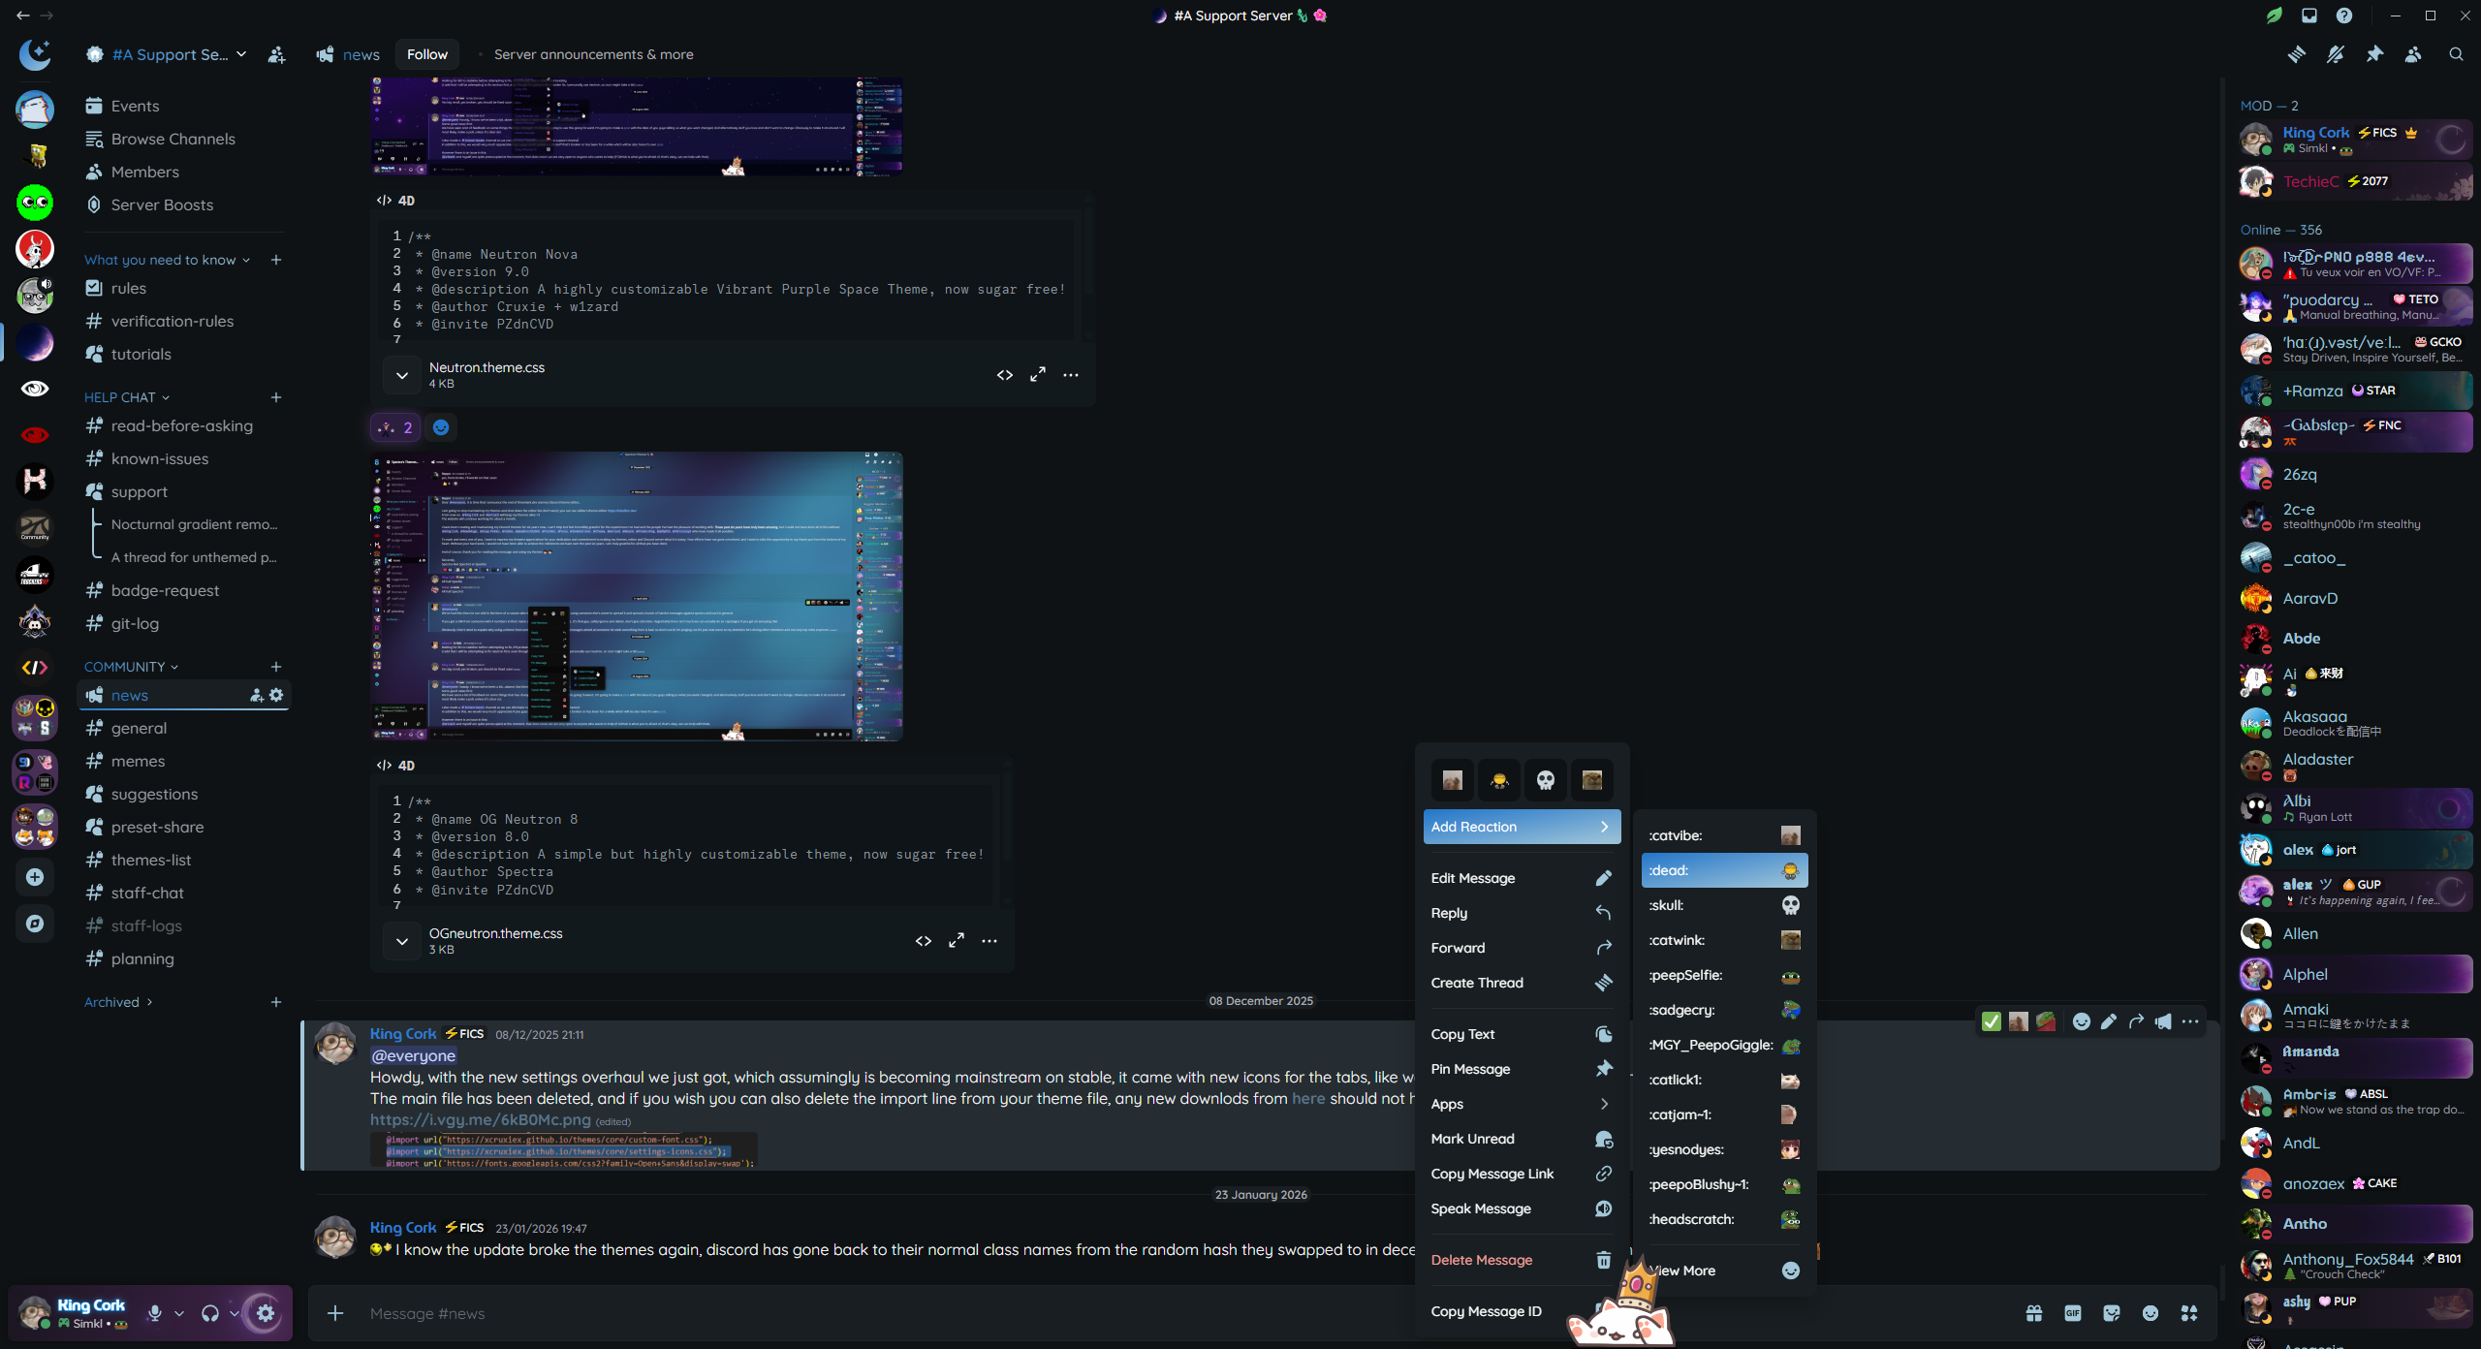2481x1349 pixels.
Task: Click the Follow button for news
Action: click(x=426, y=54)
